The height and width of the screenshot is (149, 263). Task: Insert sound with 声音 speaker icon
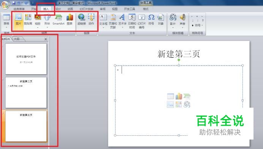point(182,17)
